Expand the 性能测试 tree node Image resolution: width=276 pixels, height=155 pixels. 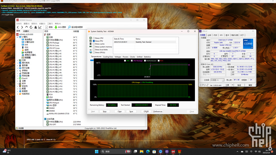pos(17,94)
